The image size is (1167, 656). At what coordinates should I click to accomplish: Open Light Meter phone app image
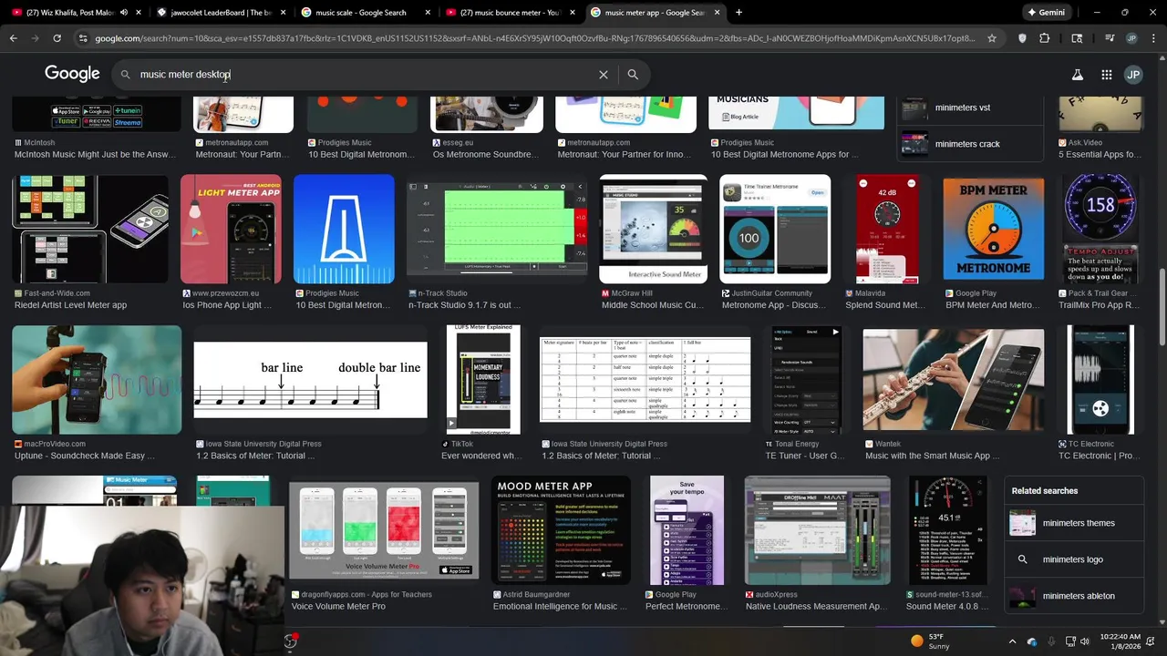pyautogui.click(x=231, y=229)
